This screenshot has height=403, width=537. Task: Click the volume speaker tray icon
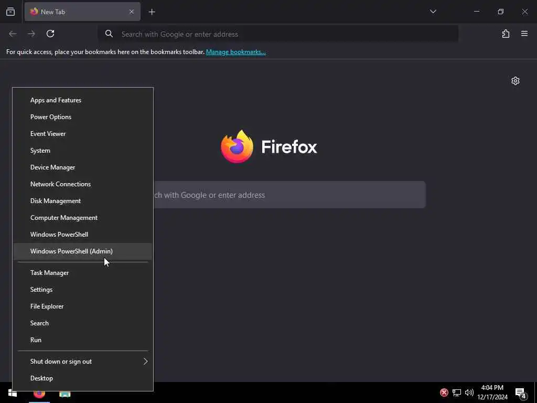click(469, 393)
